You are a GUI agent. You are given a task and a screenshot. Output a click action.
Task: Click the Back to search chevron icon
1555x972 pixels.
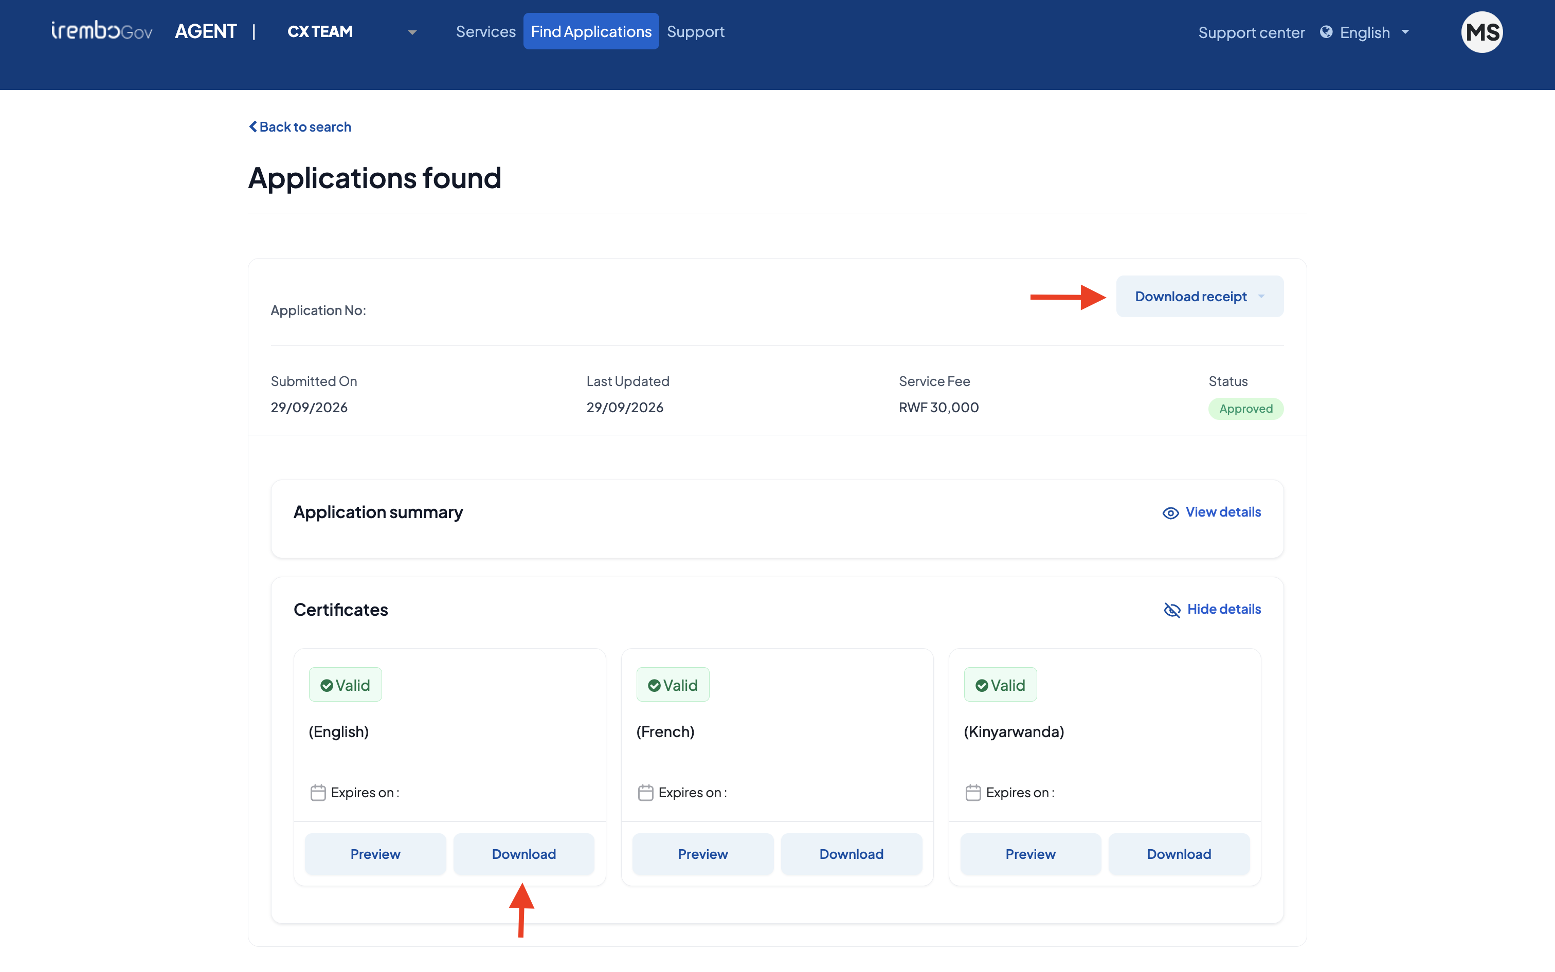(252, 126)
